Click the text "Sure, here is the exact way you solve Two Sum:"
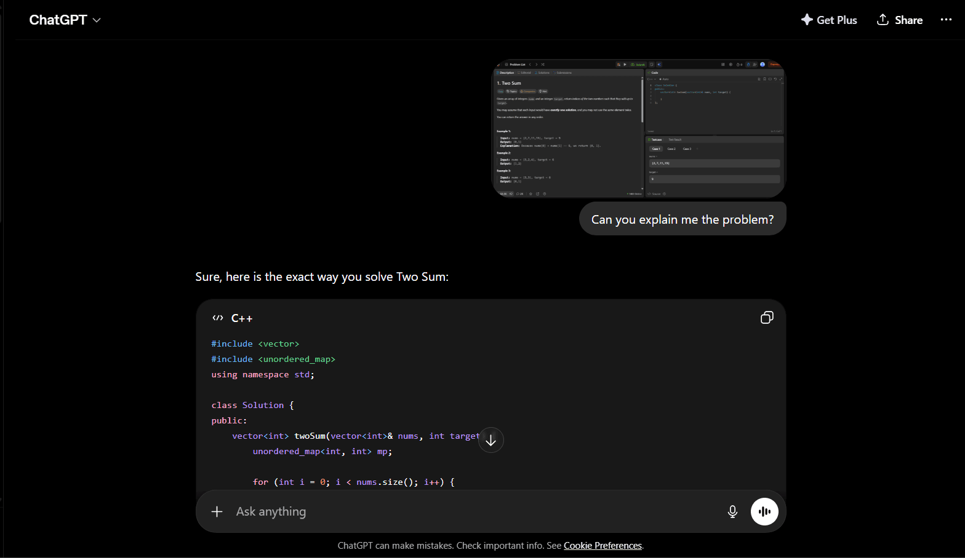The height and width of the screenshot is (558, 965). click(x=322, y=277)
